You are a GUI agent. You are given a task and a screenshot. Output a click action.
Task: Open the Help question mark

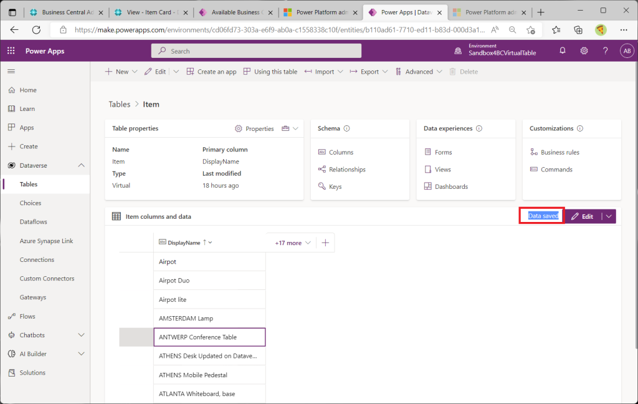pos(606,51)
